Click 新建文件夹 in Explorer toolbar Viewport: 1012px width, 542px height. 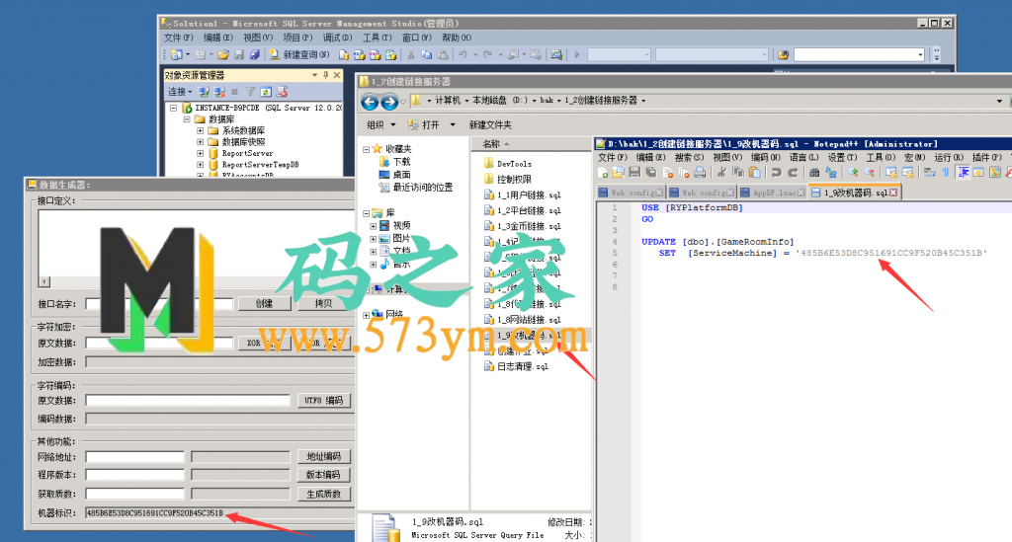(x=490, y=124)
